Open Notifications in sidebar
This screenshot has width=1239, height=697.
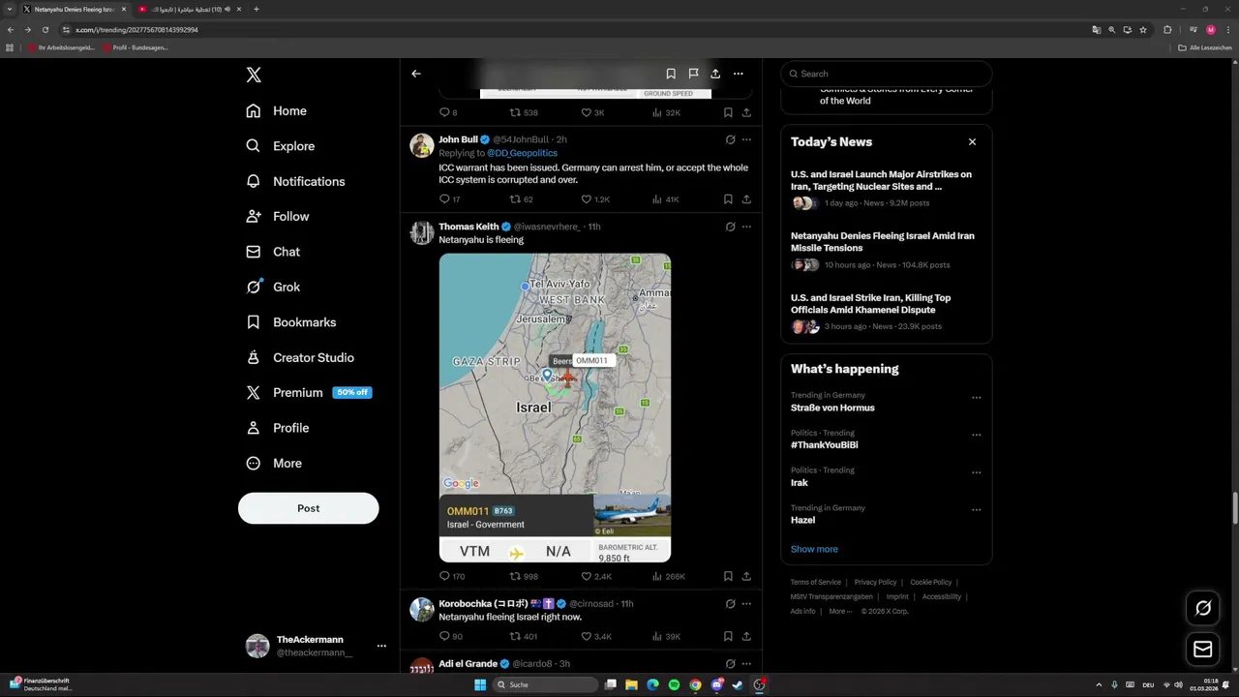pos(295,181)
